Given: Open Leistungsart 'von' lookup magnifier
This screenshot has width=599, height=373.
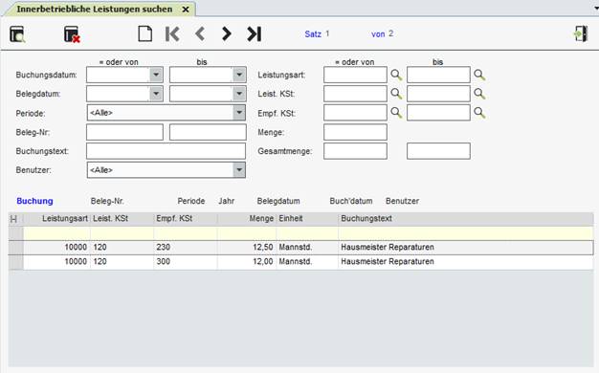Looking at the screenshot, I should 396,75.
